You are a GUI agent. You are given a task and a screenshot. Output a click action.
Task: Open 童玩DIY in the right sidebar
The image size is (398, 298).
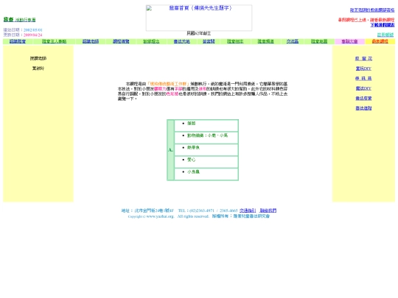[363, 68]
